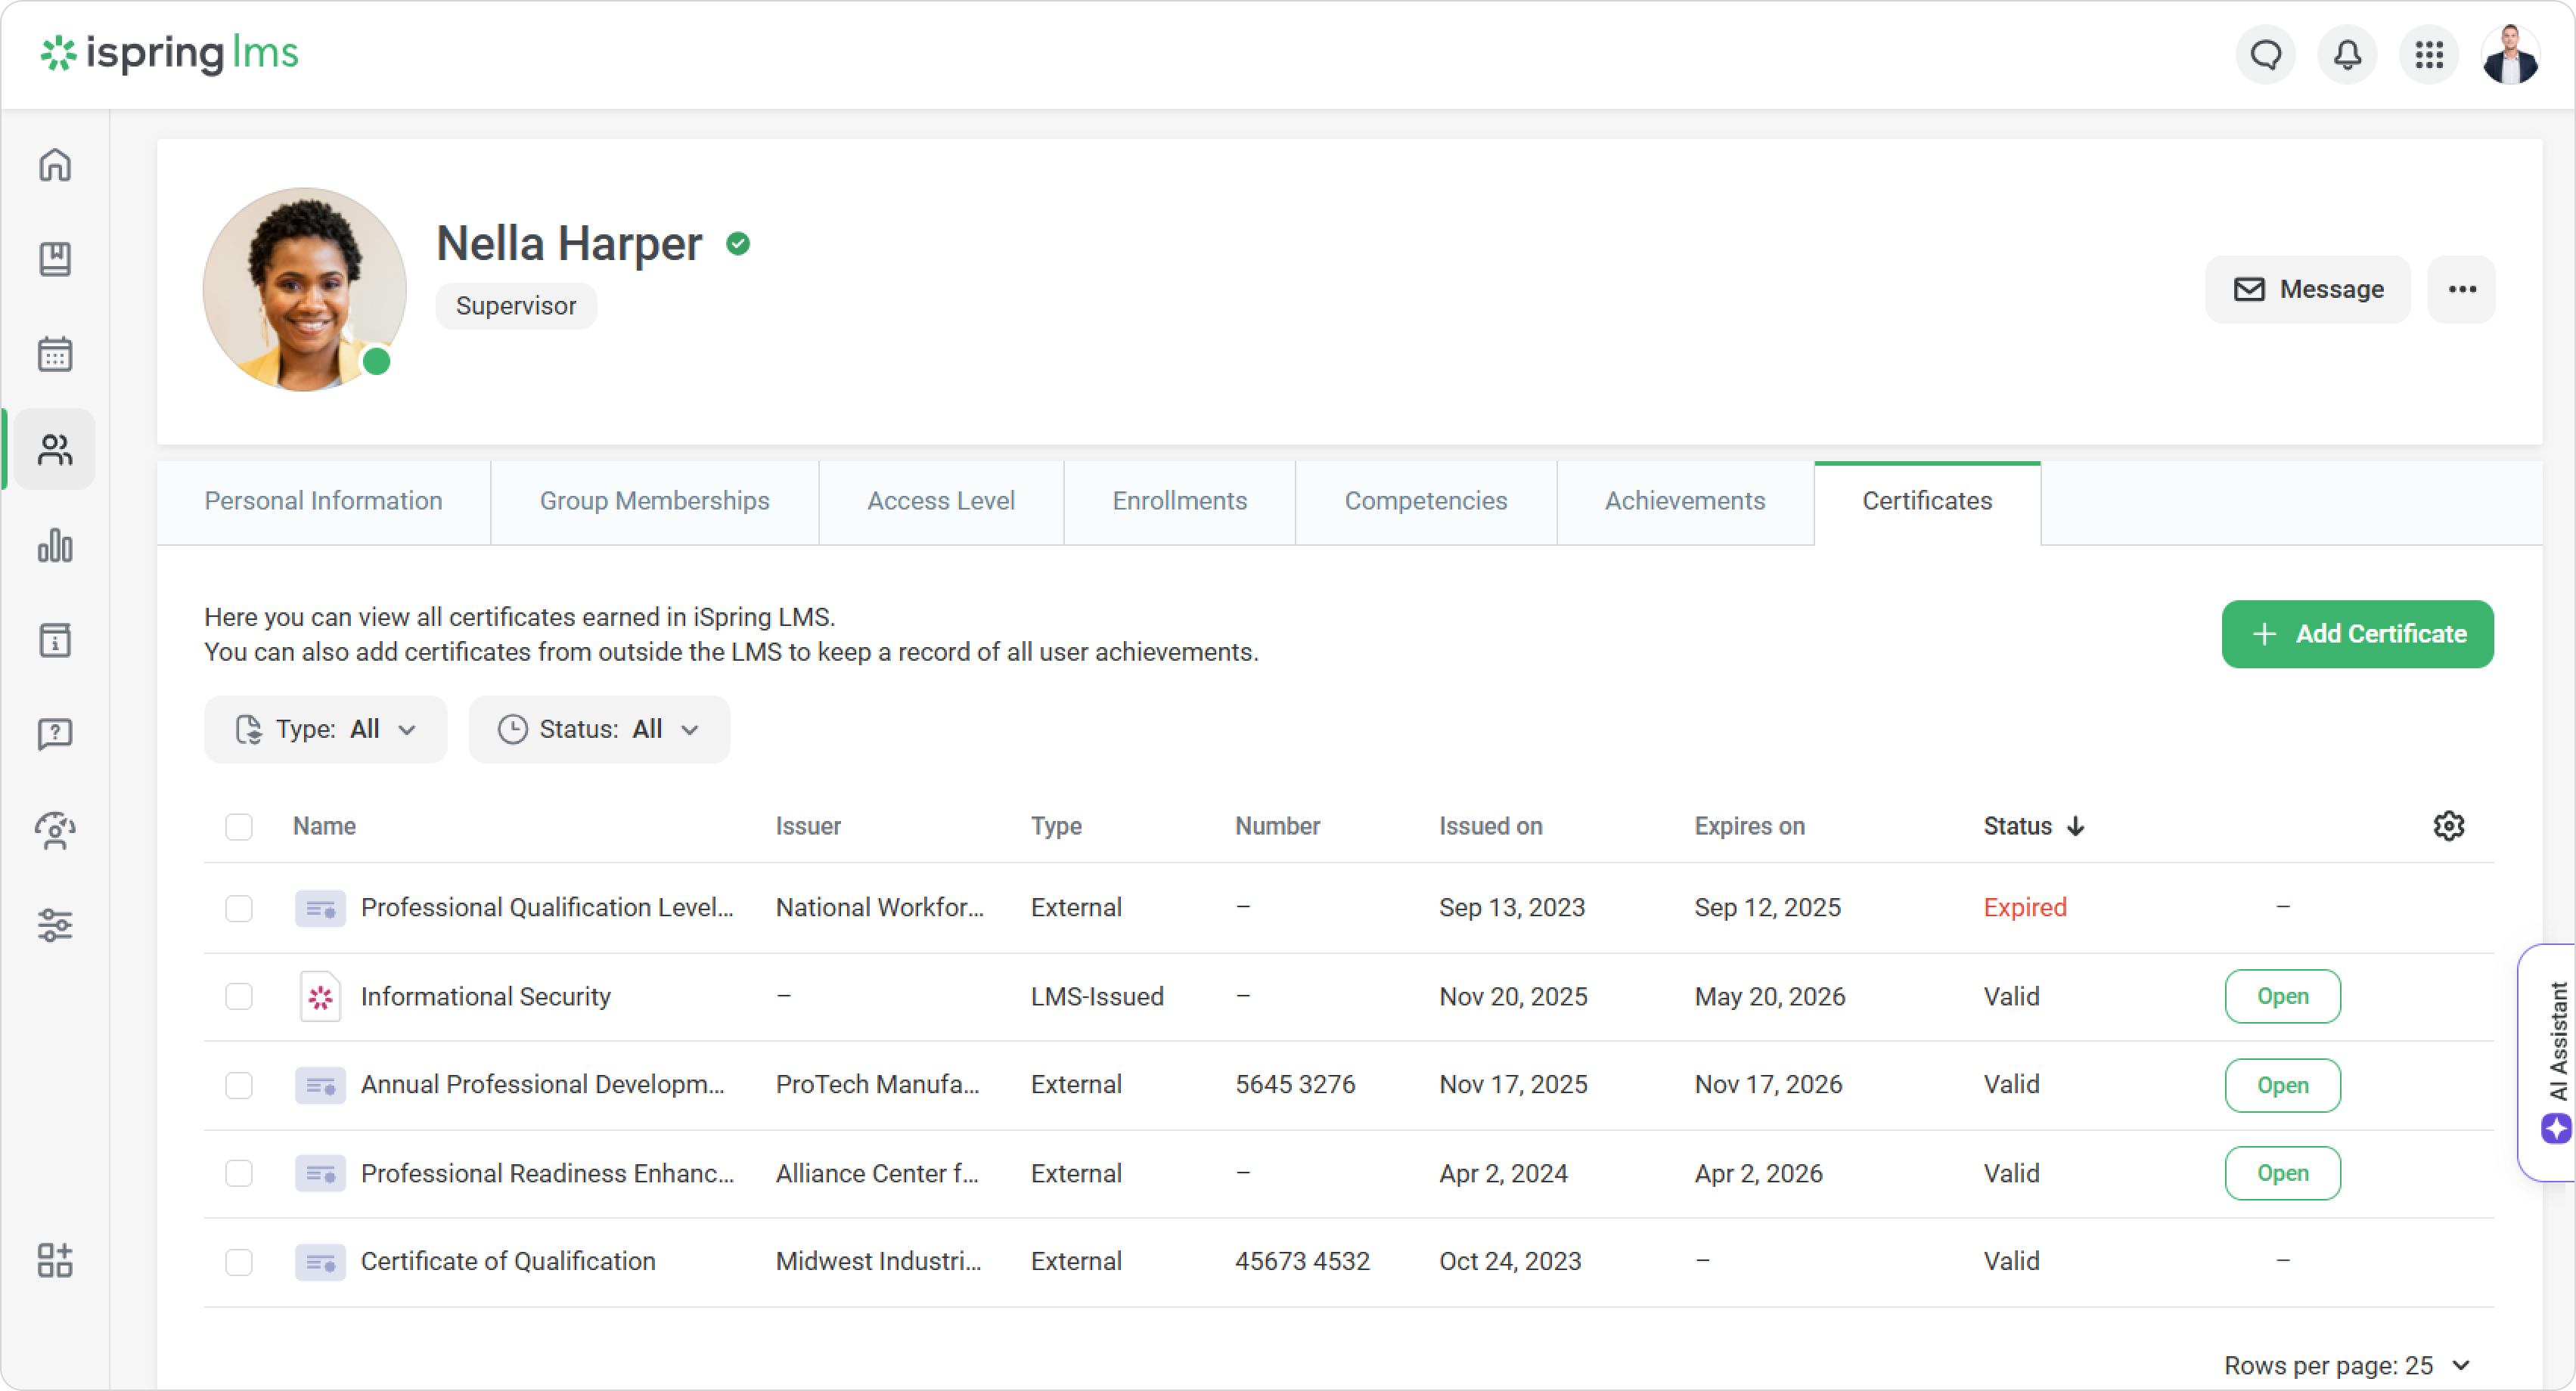This screenshot has height=1391, width=2576.
Task: Click the Add Certificate button
Action: (2357, 634)
